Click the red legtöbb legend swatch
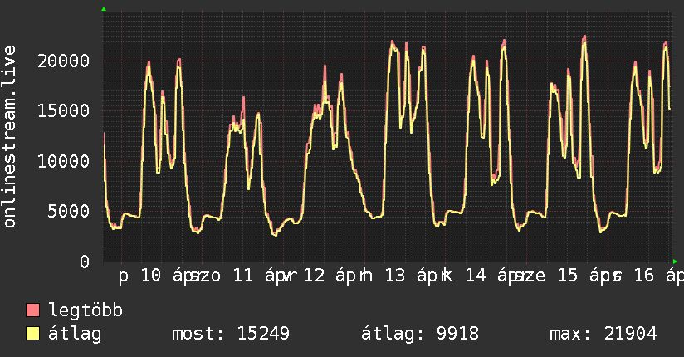This screenshot has height=357, width=684. coord(33,311)
